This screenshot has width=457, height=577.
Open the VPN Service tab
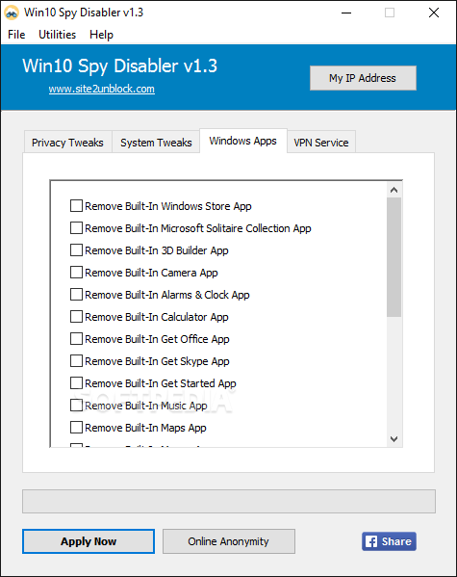[321, 142]
